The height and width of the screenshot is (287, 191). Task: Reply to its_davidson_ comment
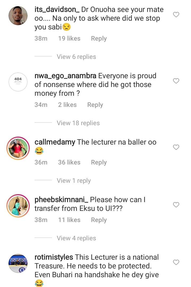point(99,38)
